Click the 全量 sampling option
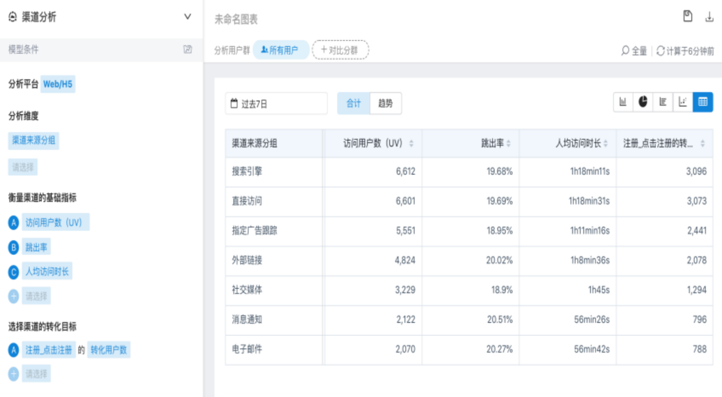This screenshot has width=722, height=397. click(634, 51)
